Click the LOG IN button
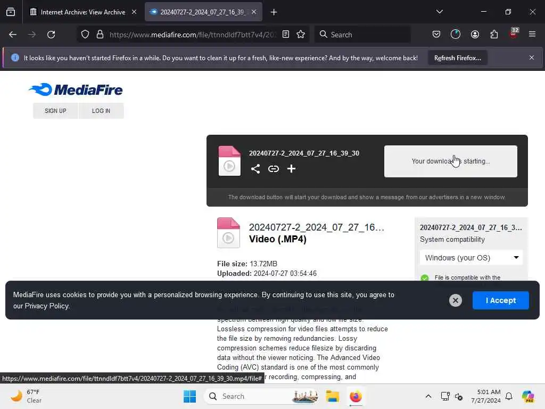The image size is (545, 409). (x=101, y=111)
